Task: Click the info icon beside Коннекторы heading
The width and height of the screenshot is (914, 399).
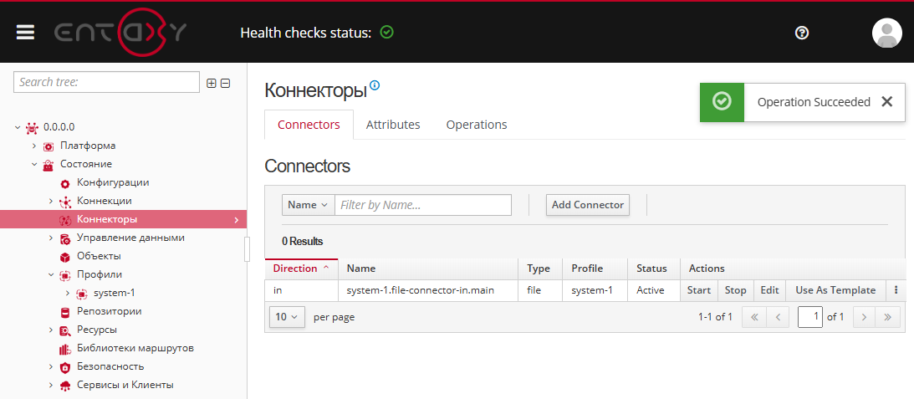Action: [x=375, y=85]
